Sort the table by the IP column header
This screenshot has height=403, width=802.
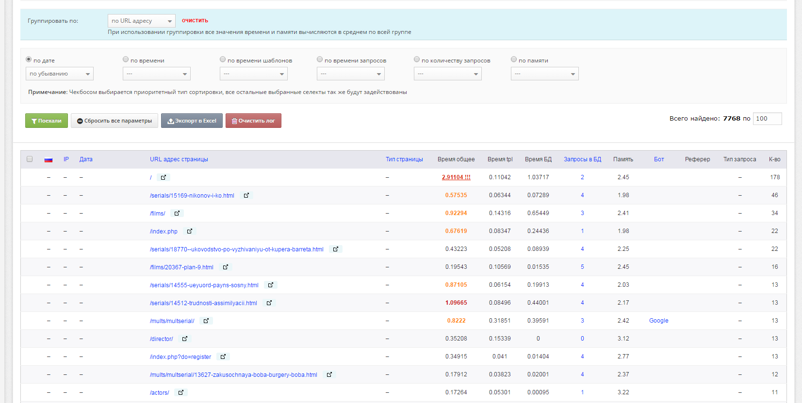66,159
